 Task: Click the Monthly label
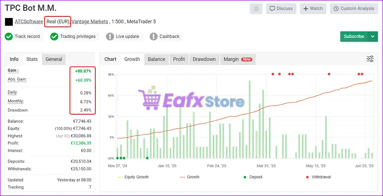click(x=16, y=101)
